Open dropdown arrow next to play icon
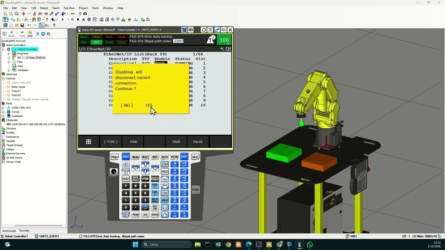 coord(68,19)
